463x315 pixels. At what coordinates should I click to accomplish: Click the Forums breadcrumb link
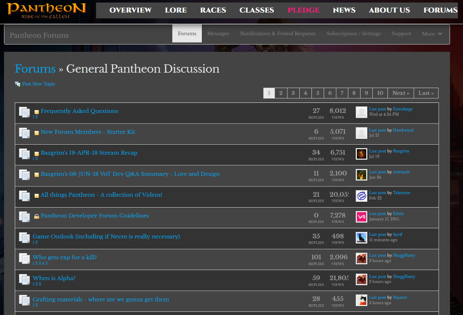[35, 69]
